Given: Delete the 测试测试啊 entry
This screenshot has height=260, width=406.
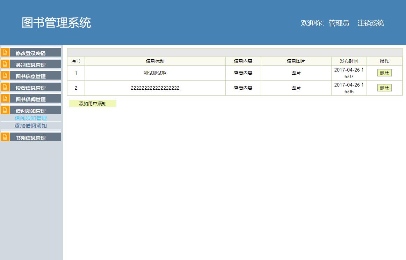Looking at the screenshot, I should (384, 73).
